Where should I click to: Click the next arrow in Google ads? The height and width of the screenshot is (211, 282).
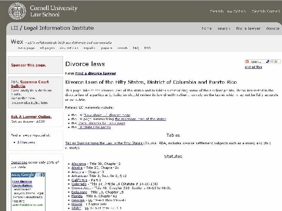(x=43, y=175)
